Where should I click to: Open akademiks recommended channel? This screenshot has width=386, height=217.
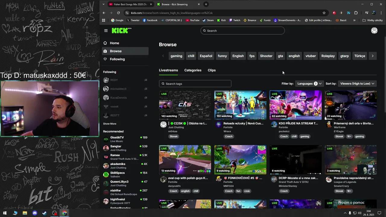pyautogui.click(x=125, y=166)
